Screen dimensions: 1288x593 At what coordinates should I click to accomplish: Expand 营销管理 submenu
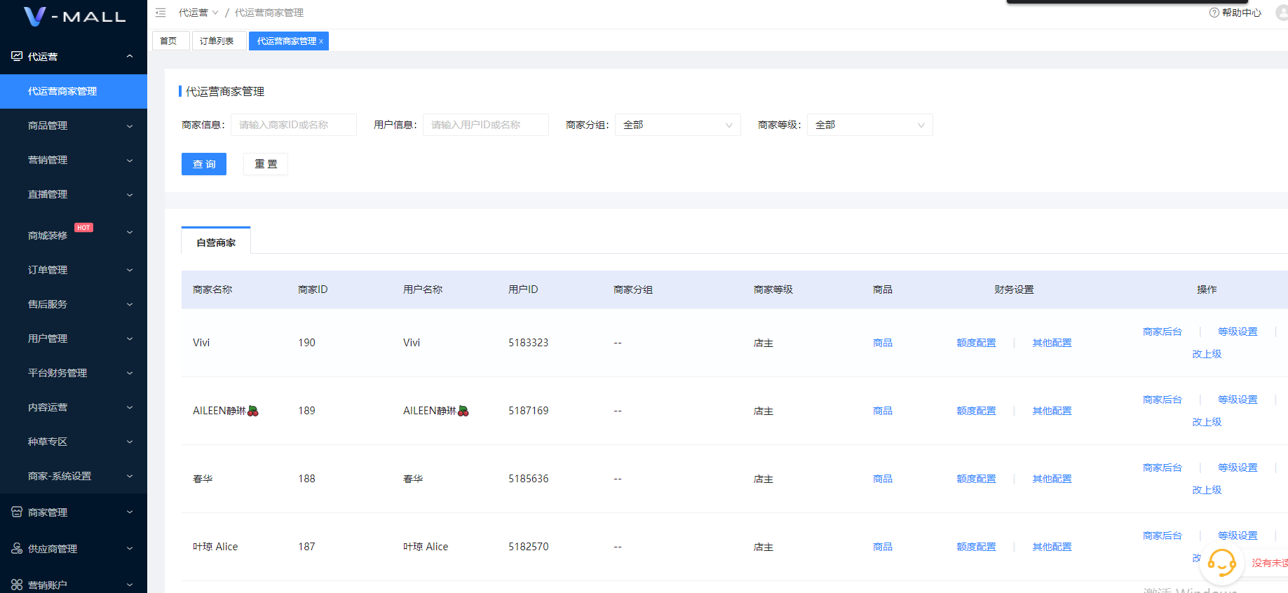130,161
